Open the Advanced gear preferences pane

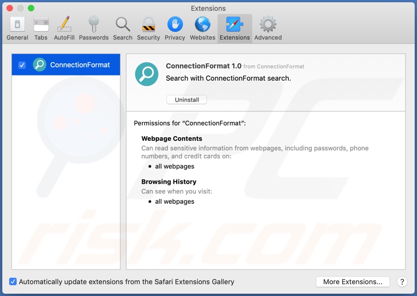pyautogui.click(x=268, y=28)
